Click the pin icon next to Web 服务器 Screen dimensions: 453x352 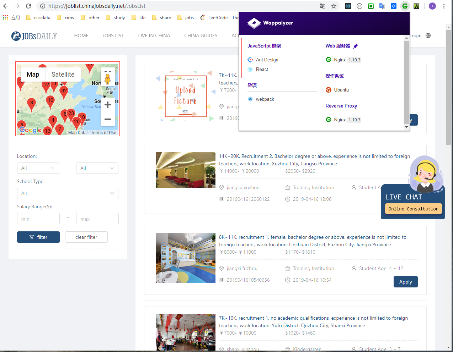[355, 46]
